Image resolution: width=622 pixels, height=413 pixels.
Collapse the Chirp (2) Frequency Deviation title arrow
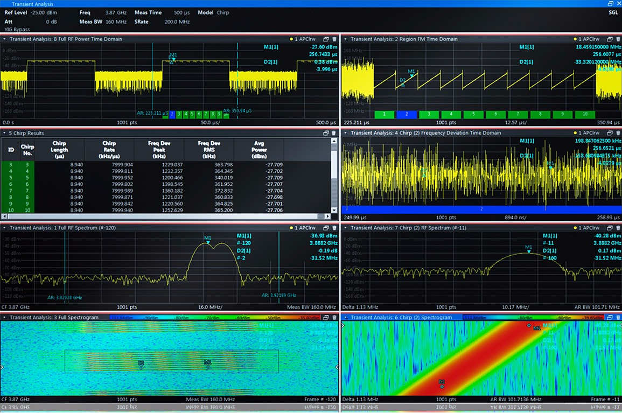click(346, 132)
